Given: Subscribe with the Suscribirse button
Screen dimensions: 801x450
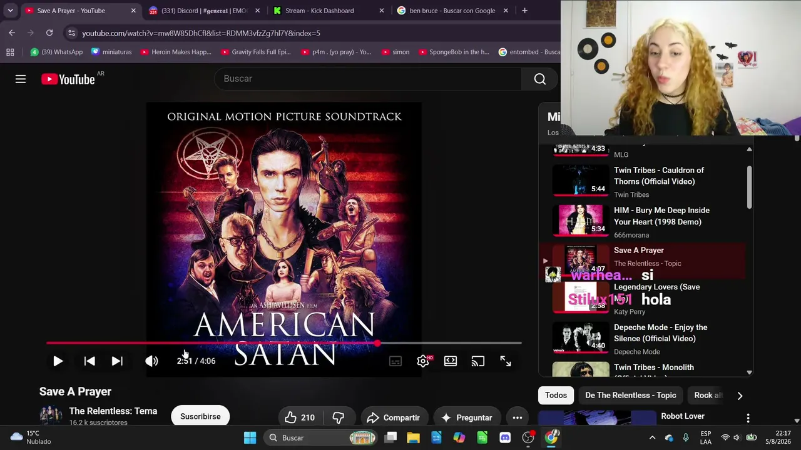Looking at the screenshot, I should 200,416.
